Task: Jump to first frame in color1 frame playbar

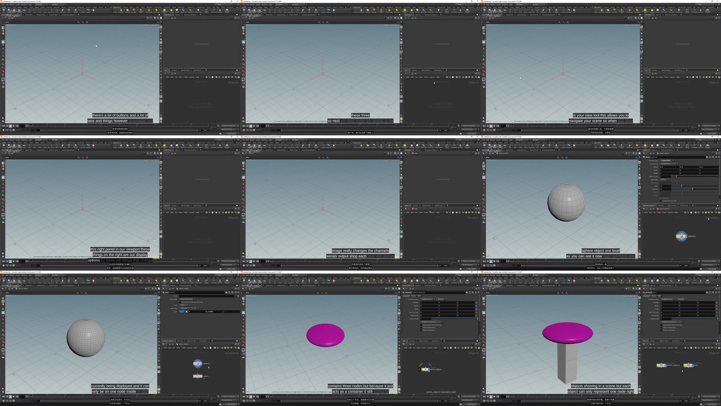Action: [x=3, y=396]
